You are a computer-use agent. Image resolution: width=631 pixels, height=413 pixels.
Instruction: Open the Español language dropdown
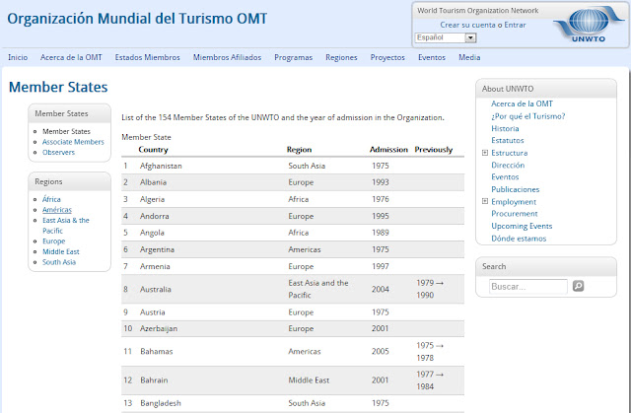(x=446, y=37)
